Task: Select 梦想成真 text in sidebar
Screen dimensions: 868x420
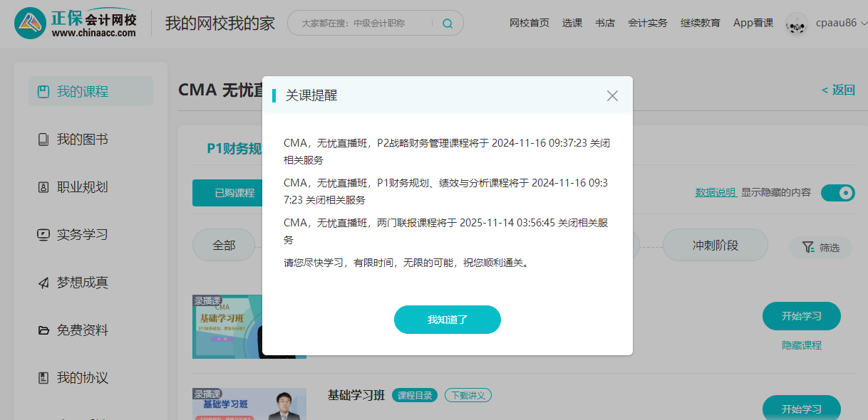Action: pyautogui.click(x=83, y=283)
